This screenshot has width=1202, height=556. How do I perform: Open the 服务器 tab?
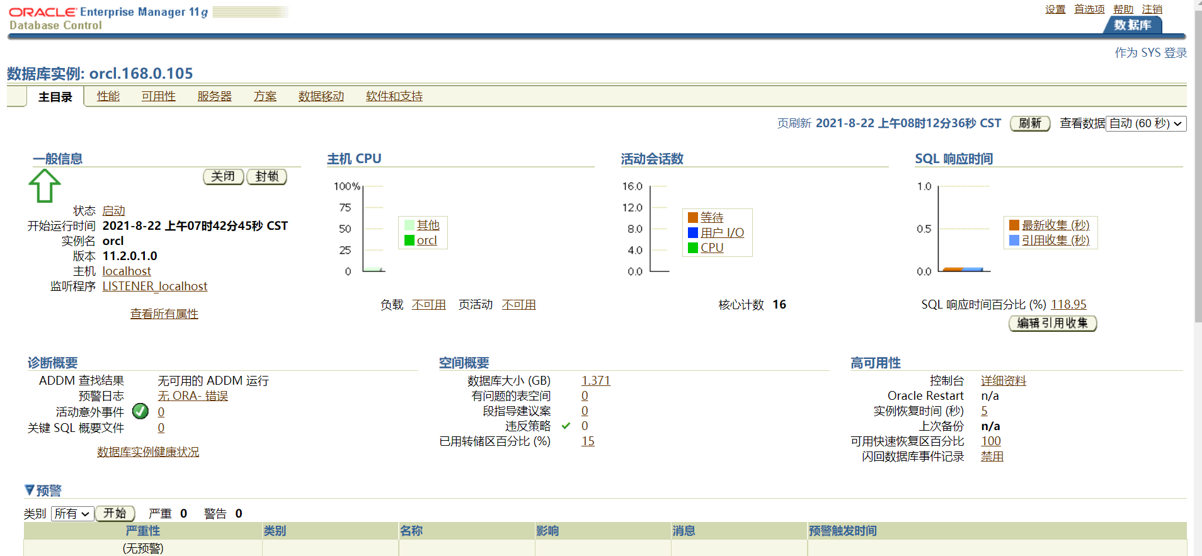coord(215,96)
